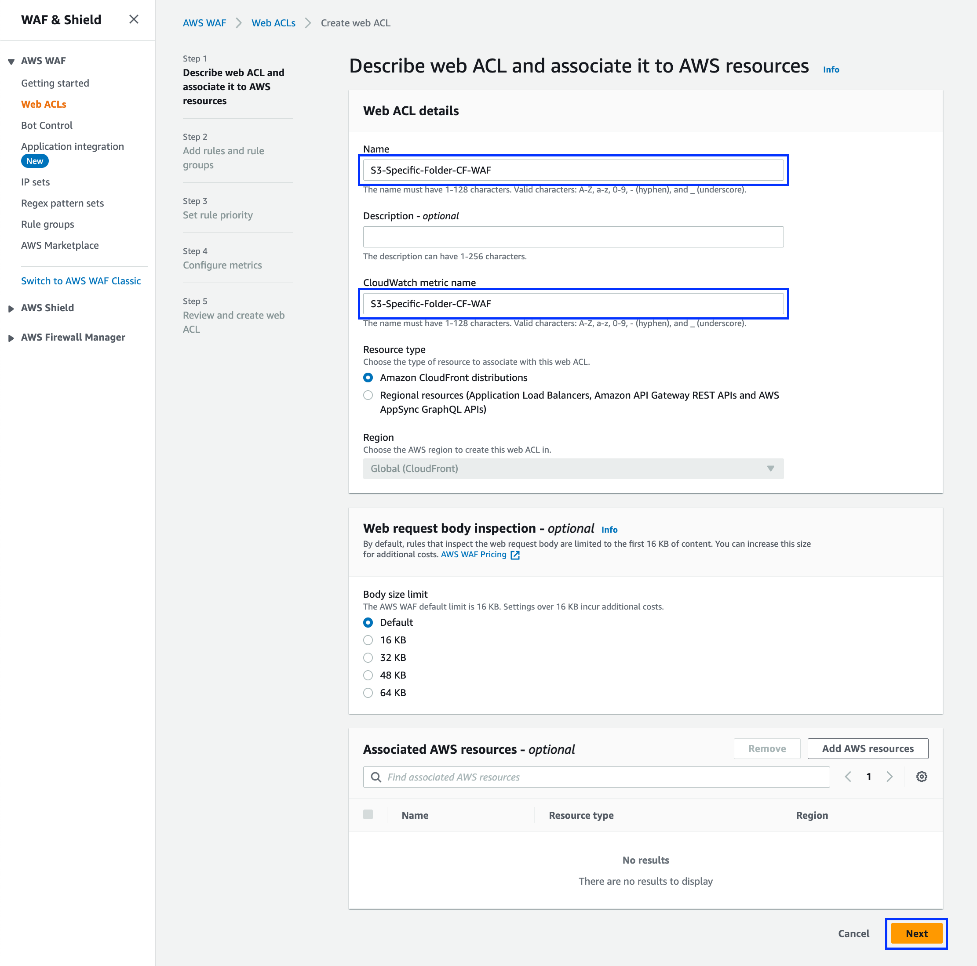Click Step 4 Configure metrics
The image size is (977, 966).
coord(222,265)
